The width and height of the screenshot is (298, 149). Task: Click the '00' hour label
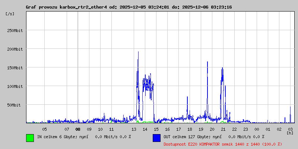click(x=257, y=129)
